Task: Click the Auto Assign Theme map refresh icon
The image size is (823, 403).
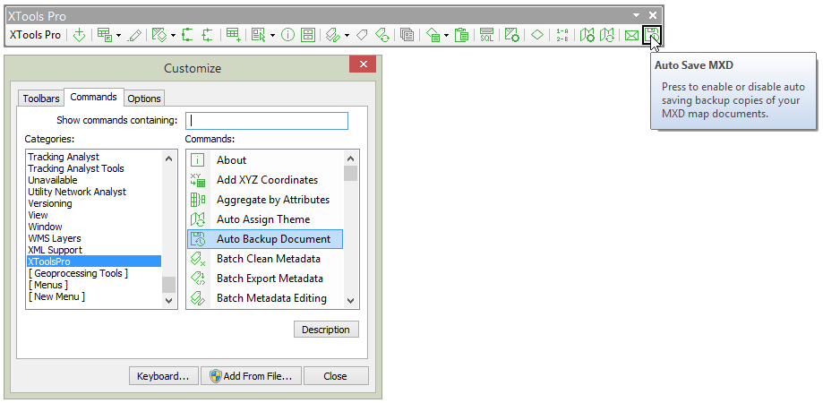Action: (x=607, y=35)
